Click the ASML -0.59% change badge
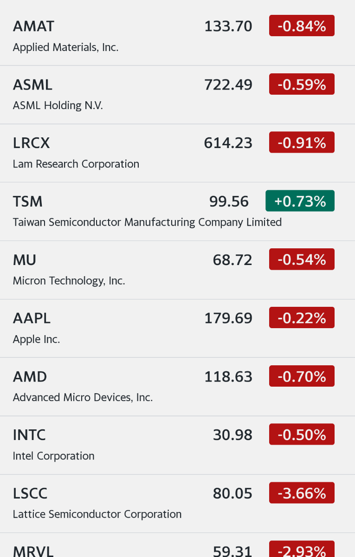 (302, 84)
